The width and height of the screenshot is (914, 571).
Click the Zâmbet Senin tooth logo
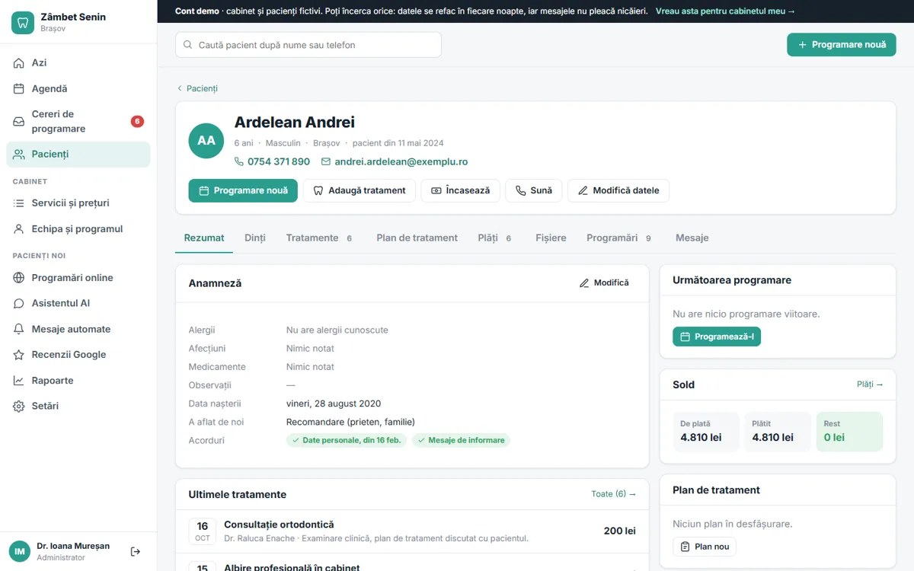coord(23,23)
